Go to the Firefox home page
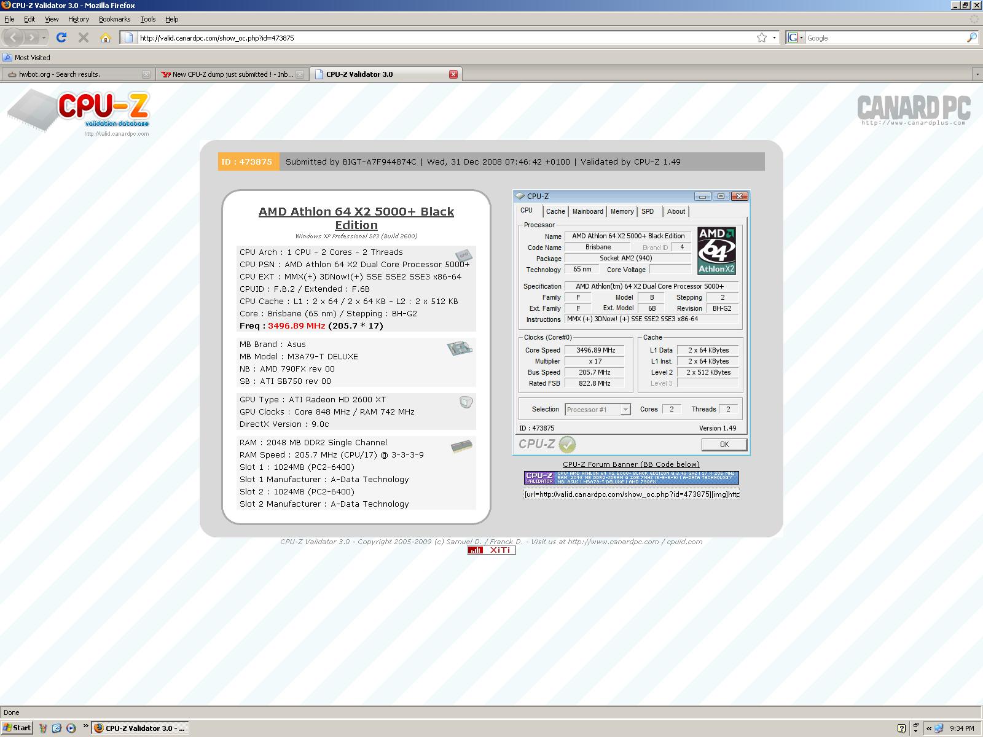Viewport: 983px width, 737px height. click(x=106, y=37)
